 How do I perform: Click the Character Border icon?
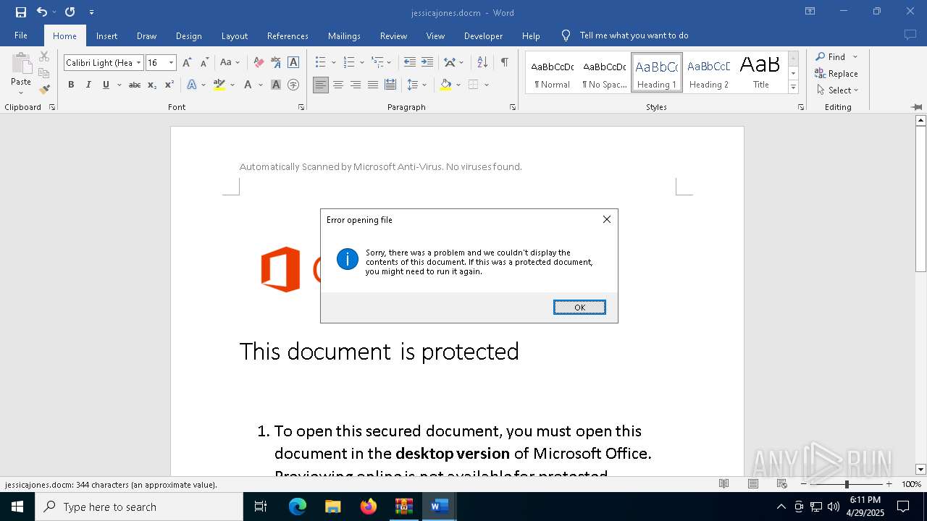293,63
